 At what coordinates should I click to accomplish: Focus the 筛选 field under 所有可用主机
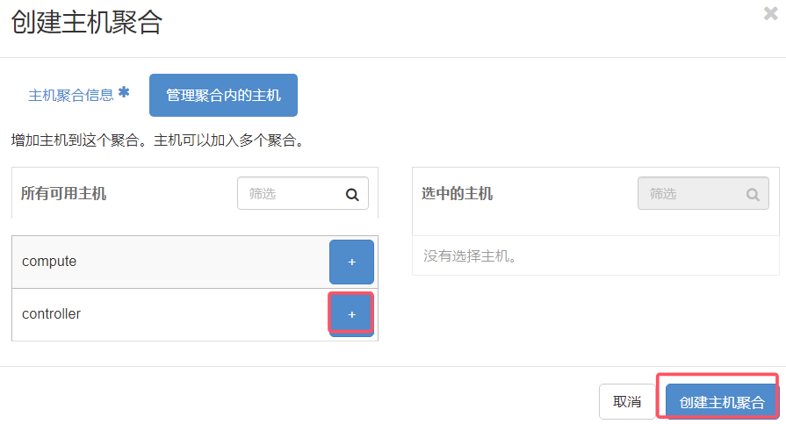click(x=303, y=193)
